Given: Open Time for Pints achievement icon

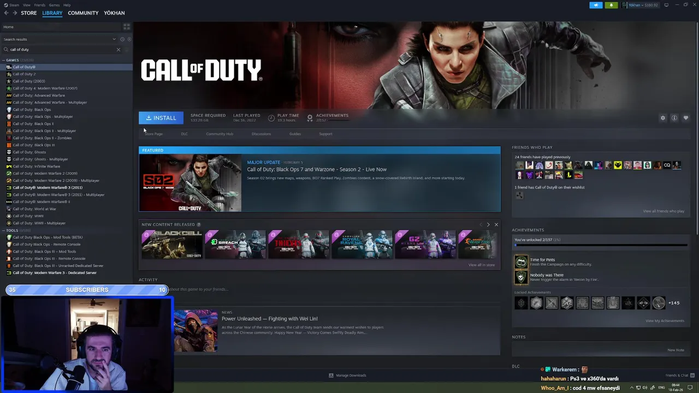Looking at the screenshot, I should [521, 262].
